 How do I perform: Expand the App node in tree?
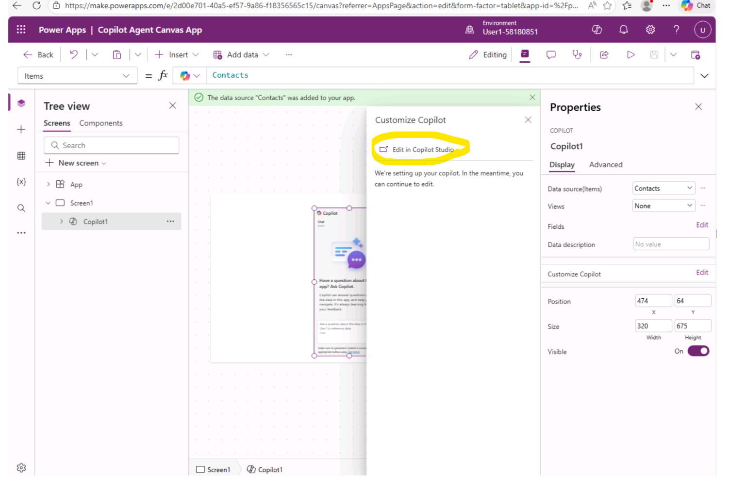coord(48,185)
